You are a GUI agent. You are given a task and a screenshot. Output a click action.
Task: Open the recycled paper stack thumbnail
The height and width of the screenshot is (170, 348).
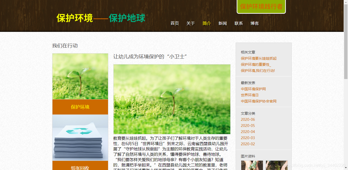click(x=80, y=138)
